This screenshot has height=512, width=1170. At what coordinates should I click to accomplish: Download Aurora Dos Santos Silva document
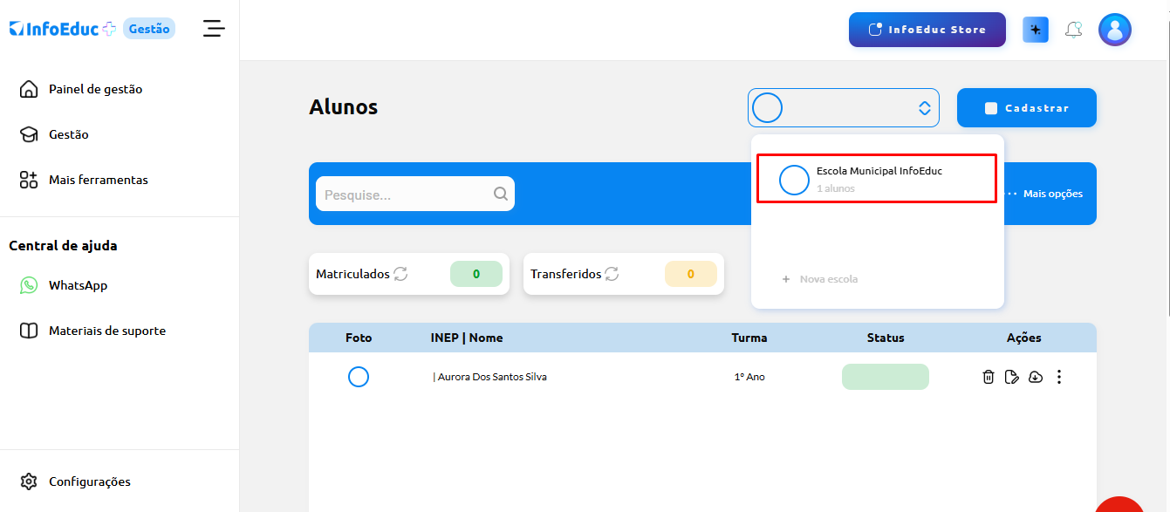point(1036,377)
